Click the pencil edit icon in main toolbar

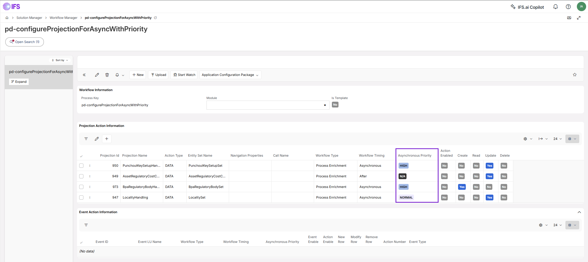pos(97,75)
